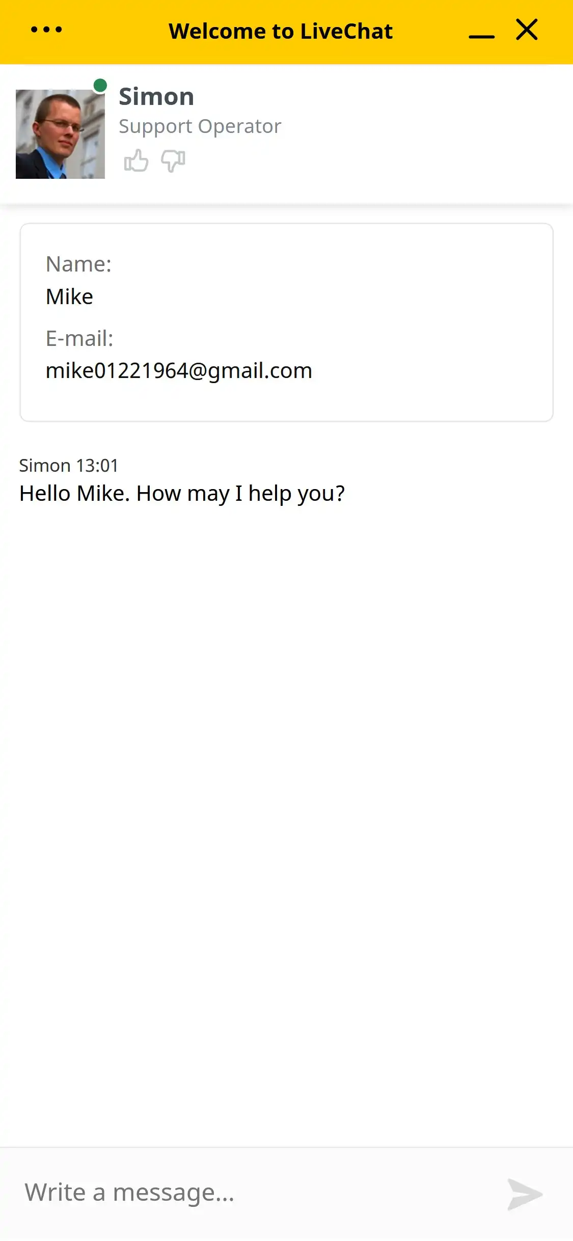The height and width of the screenshot is (1241, 573).
Task: Click the "Hello Mike. How may I help you?" message
Action: tap(182, 493)
